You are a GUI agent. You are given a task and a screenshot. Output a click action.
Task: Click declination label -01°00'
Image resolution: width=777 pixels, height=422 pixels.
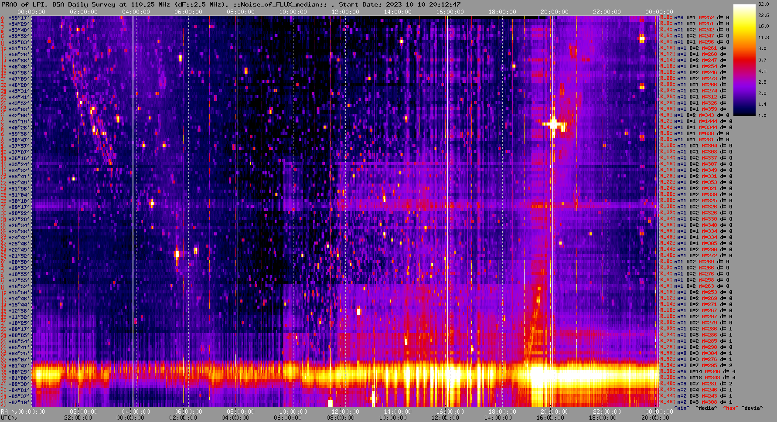click(x=19, y=378)
